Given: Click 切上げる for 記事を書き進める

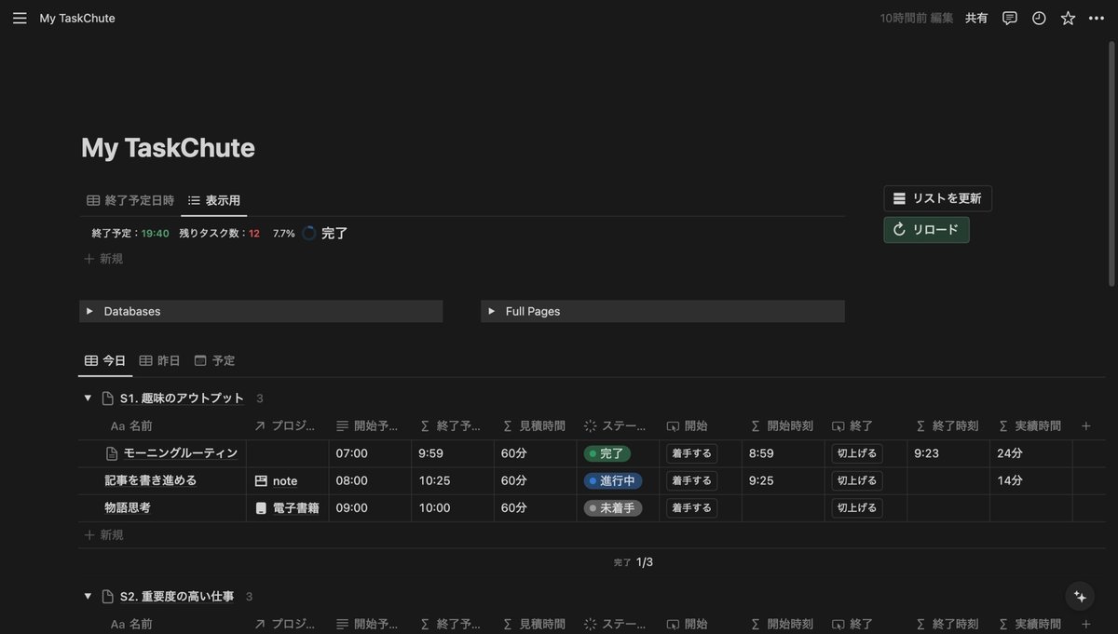Looking at the screenshot, I should tap(857, 481).
